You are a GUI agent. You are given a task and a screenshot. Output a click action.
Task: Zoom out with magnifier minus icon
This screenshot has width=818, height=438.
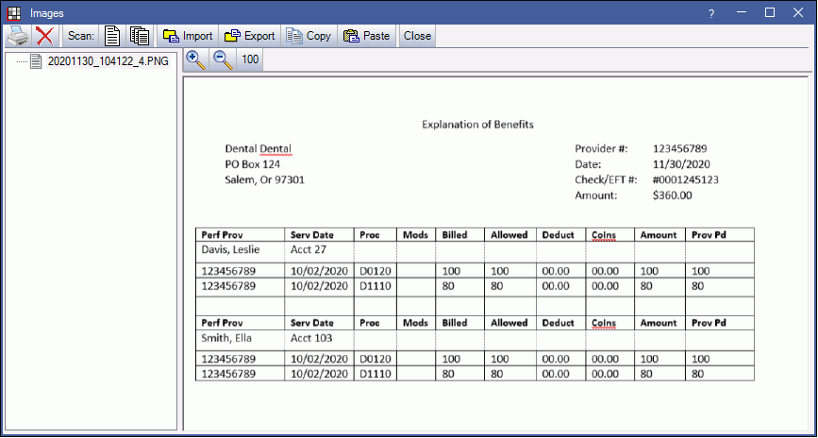[223, 59]
